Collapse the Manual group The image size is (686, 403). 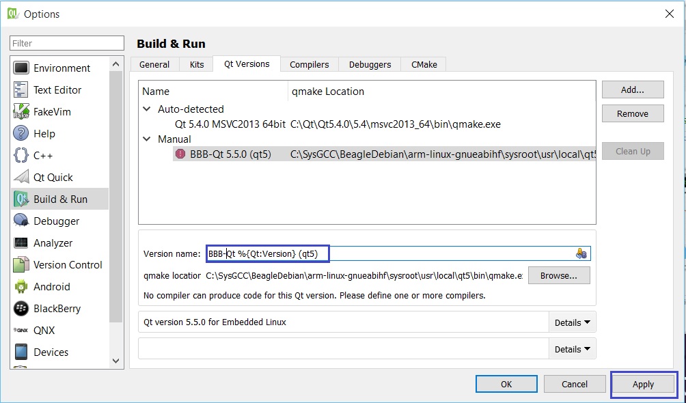(147, 139)
